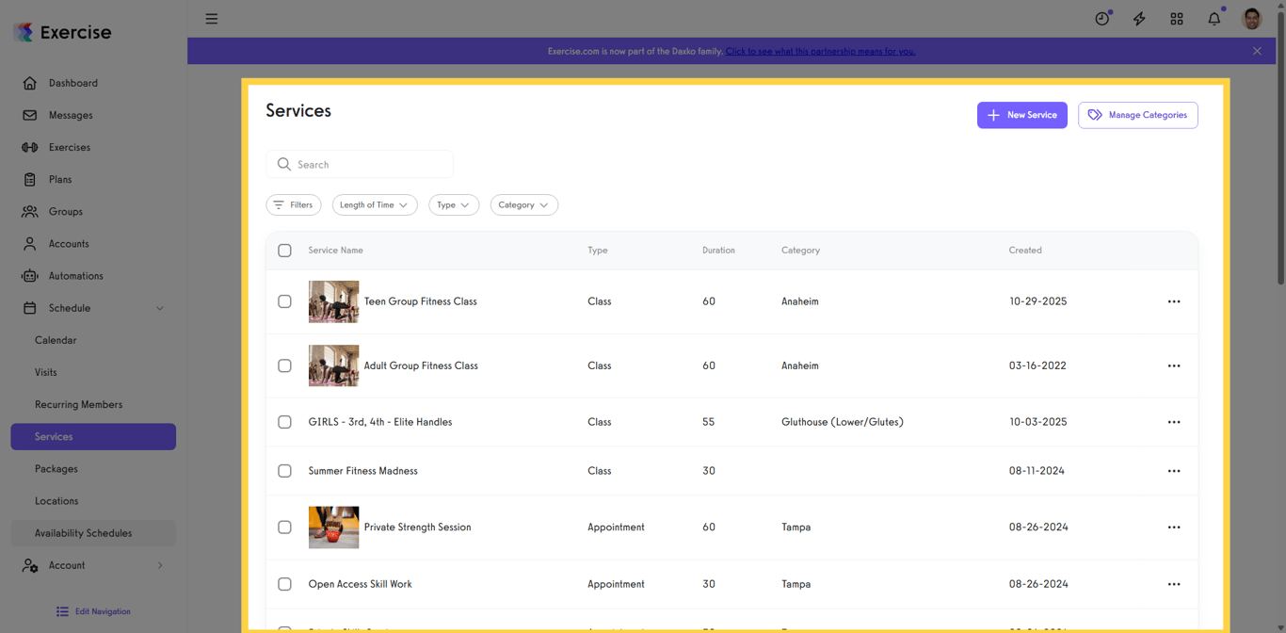This screenshot has height=633, width=1286.
Task: Click the New Service button
Action: click(x=1021, y=115)
